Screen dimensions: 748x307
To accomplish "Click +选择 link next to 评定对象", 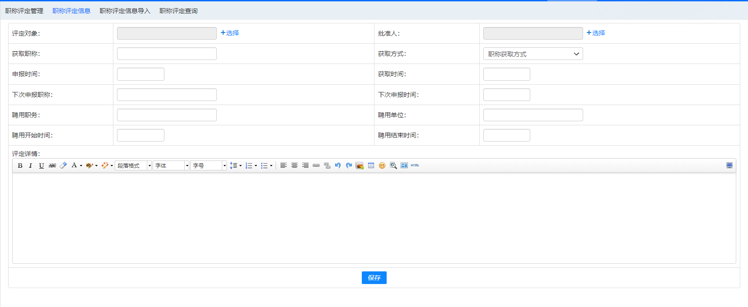I will click(230, 33).
